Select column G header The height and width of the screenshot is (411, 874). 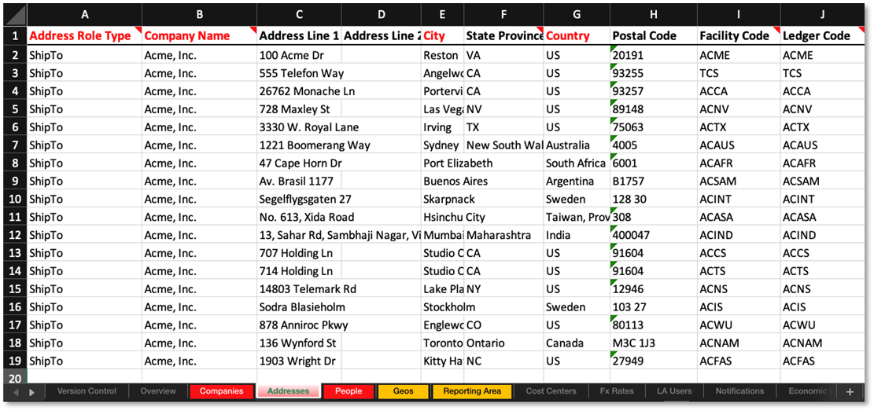click(x=577, y=15)
